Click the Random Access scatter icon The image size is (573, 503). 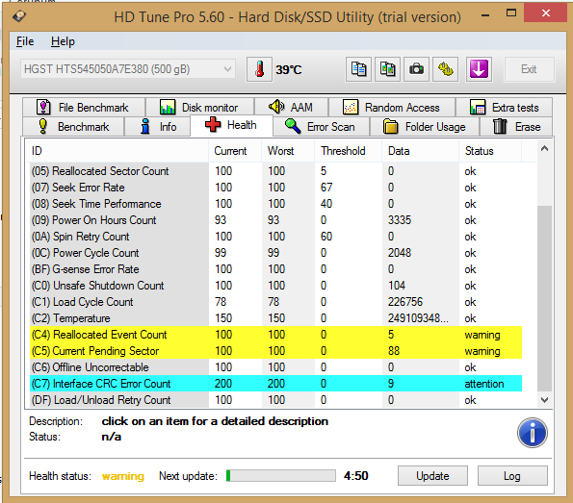(x=351, y=108)
